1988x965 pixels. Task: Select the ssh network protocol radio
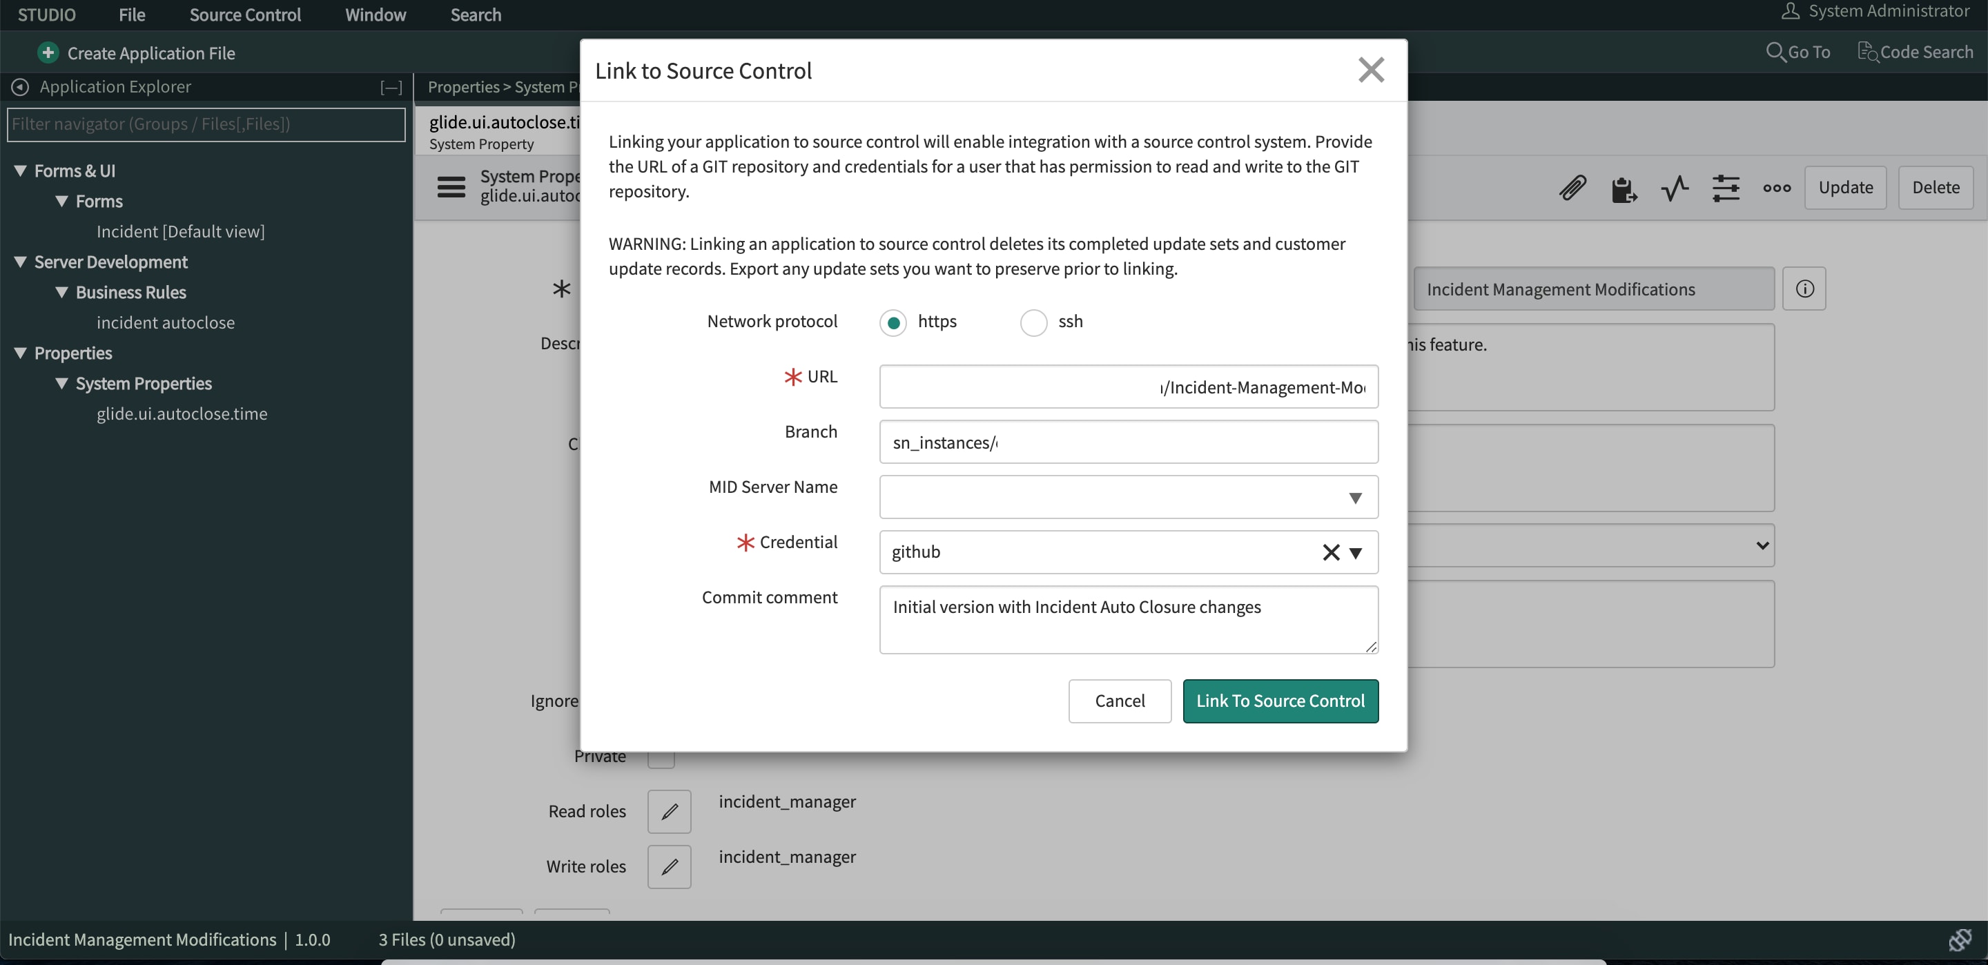(1033, 322)
